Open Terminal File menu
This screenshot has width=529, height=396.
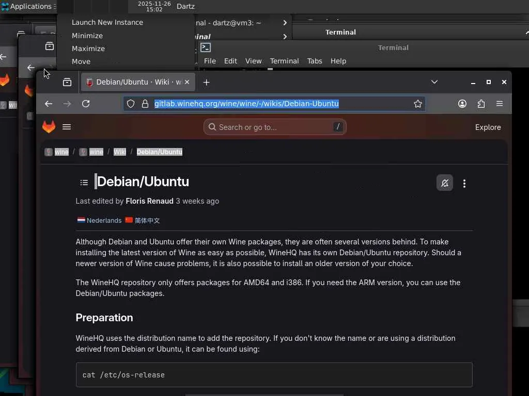210,61
